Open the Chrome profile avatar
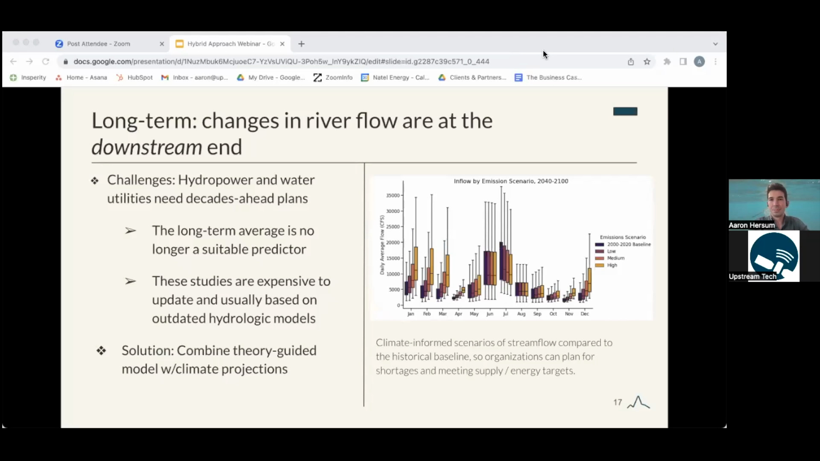This screenshot has width=820, height=461. coord(699,61)
